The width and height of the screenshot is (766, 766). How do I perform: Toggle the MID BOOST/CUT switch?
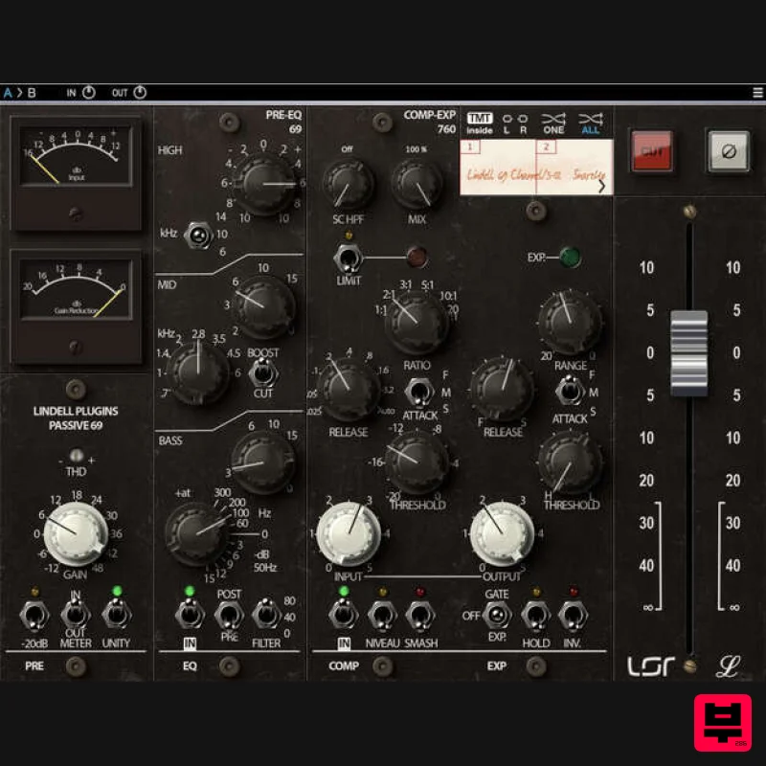(263, 373)
